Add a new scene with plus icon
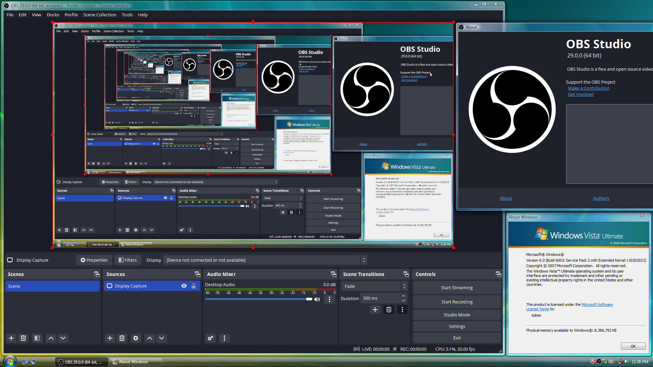This screenshot has height=367, width=653. click(x=11, y=338)
